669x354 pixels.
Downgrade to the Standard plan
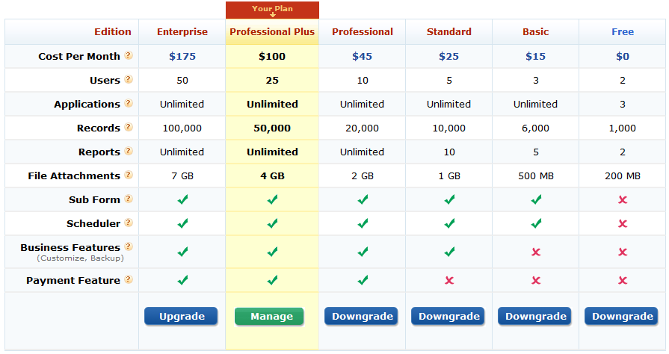pos(448,317)
